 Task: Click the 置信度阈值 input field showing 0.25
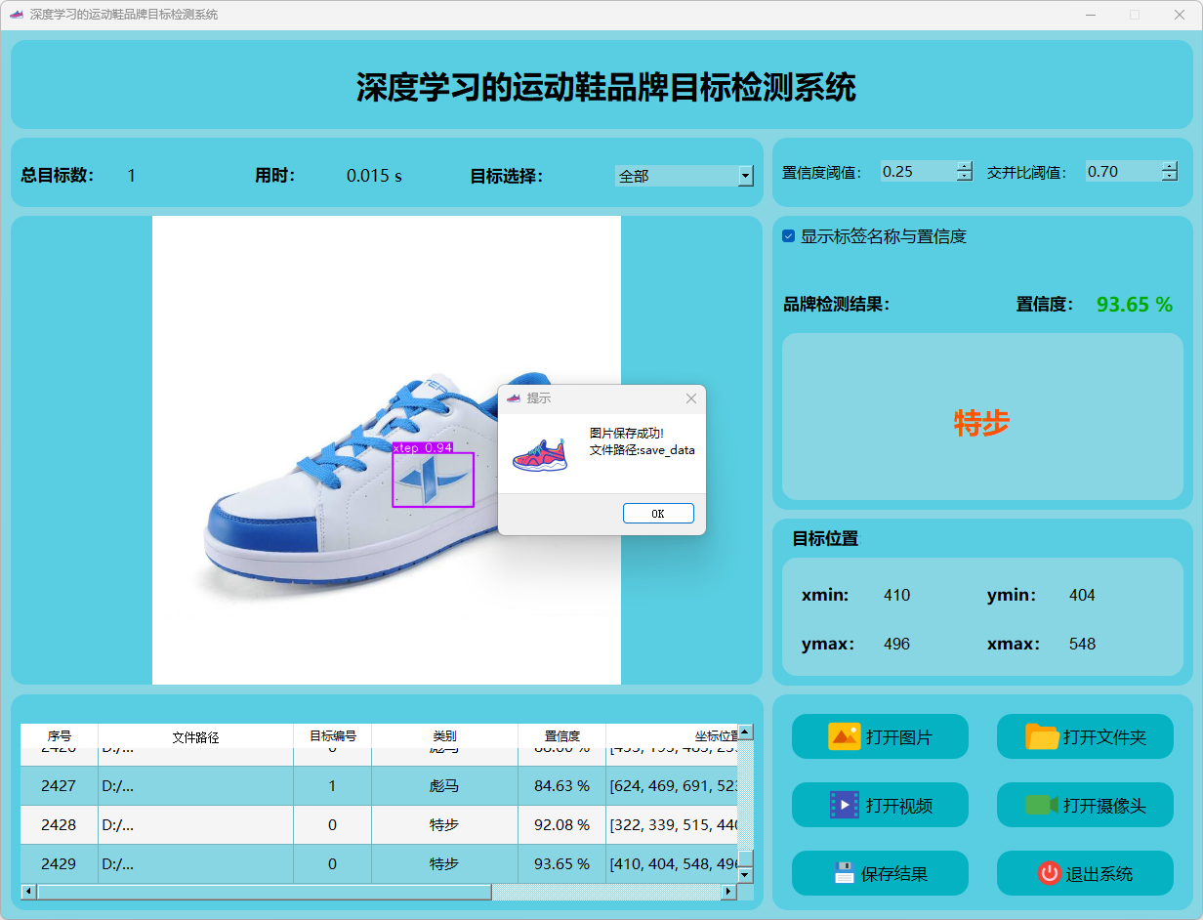(916, 172)
